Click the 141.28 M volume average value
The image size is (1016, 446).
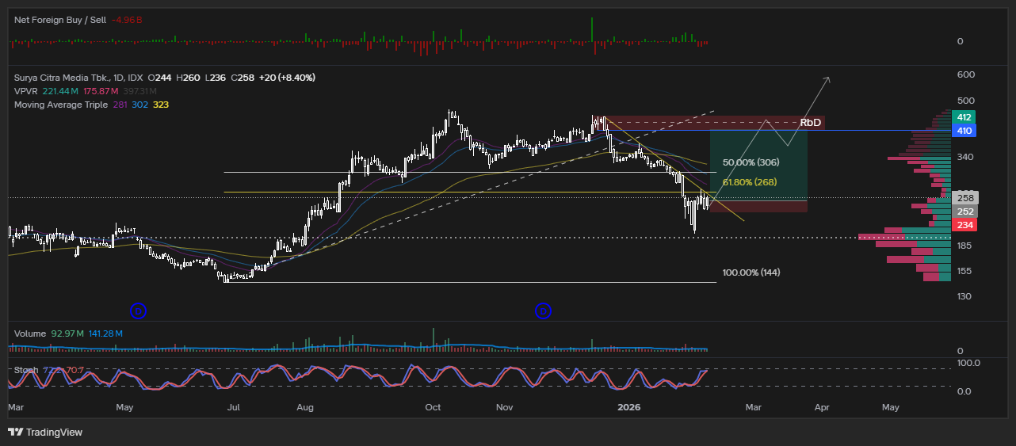pyautogui.click(x=105, y=334)
